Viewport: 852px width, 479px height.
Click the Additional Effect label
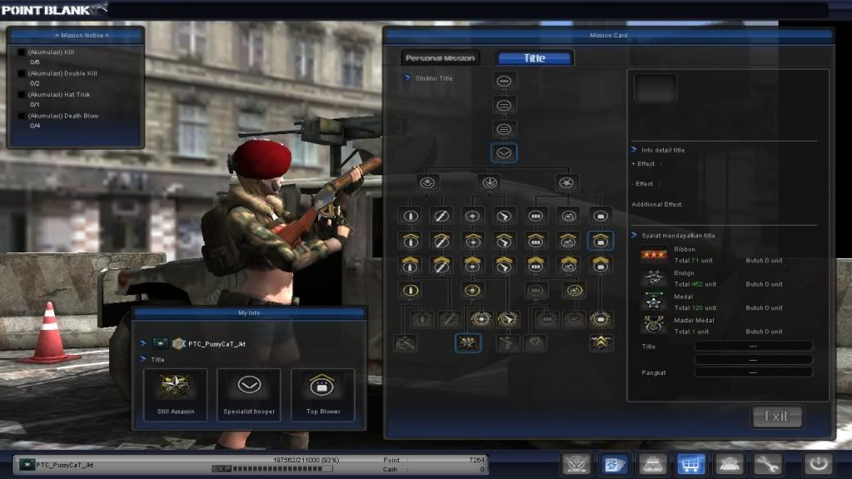[657, 204]
